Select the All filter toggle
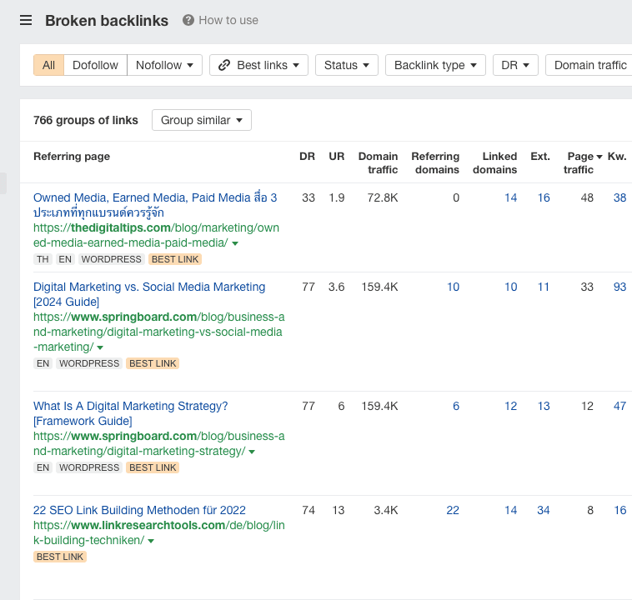632x600 pixels. point(49,65)
